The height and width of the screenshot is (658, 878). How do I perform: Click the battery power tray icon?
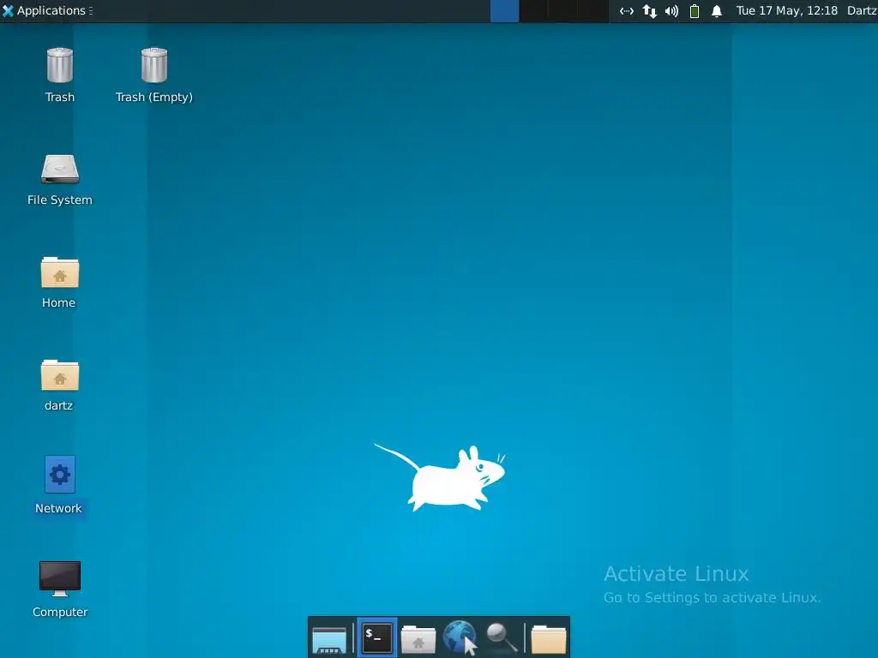(x=695, y=11)
